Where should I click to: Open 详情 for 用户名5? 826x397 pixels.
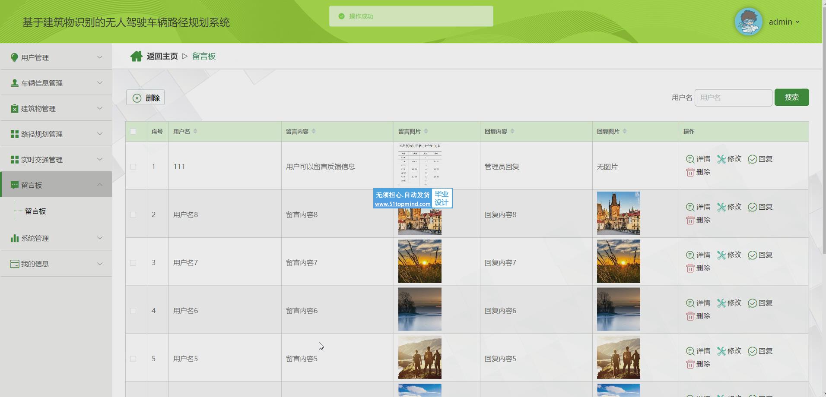coord(698,351)
